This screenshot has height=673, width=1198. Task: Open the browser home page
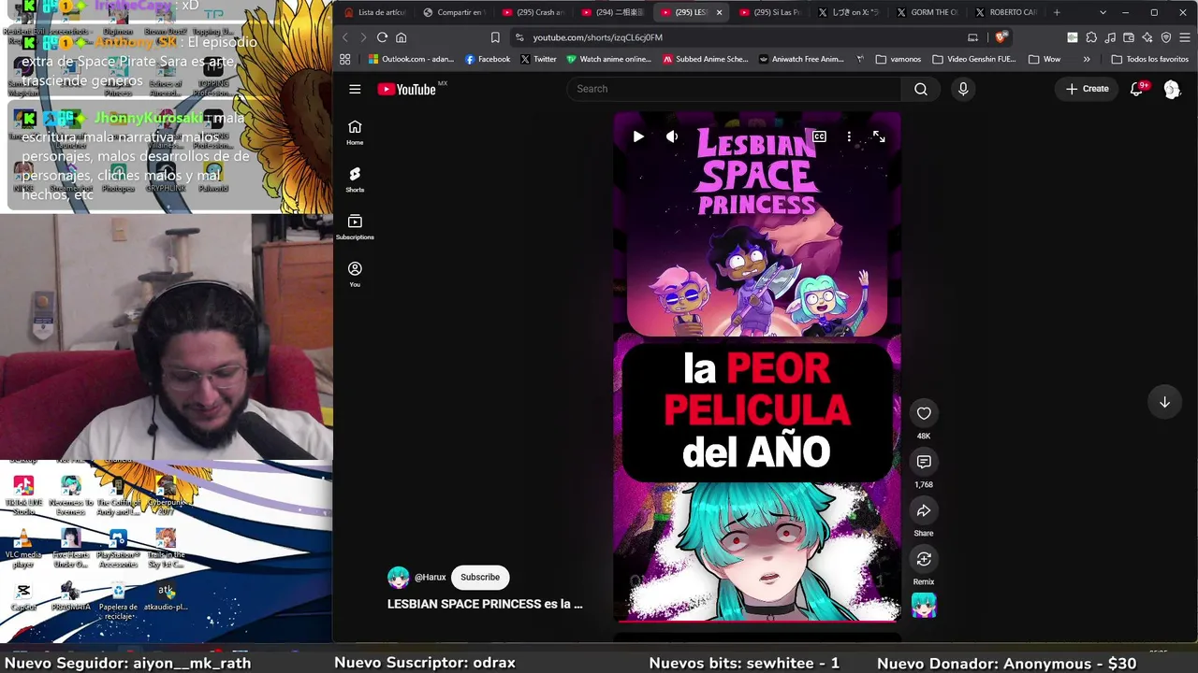click(x=401, y=37)
